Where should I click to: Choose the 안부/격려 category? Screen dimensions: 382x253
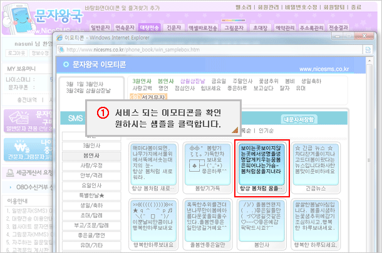pyautogui.click(x=91, y=176)
